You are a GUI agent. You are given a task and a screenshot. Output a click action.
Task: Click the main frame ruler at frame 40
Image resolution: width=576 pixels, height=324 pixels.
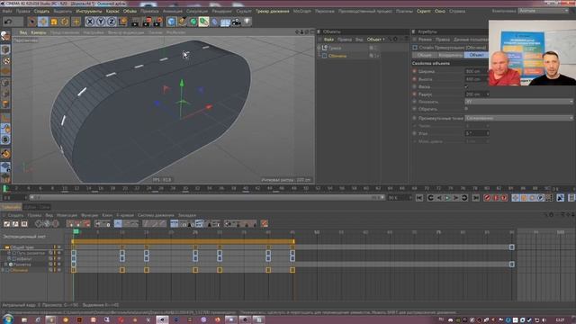pyautogui.click(x=246, y=188)
